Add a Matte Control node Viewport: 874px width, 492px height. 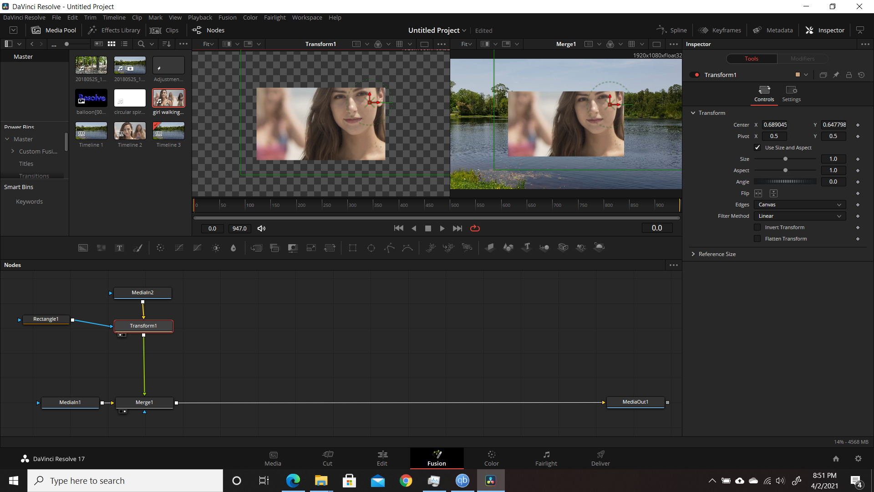coord(293,248)
